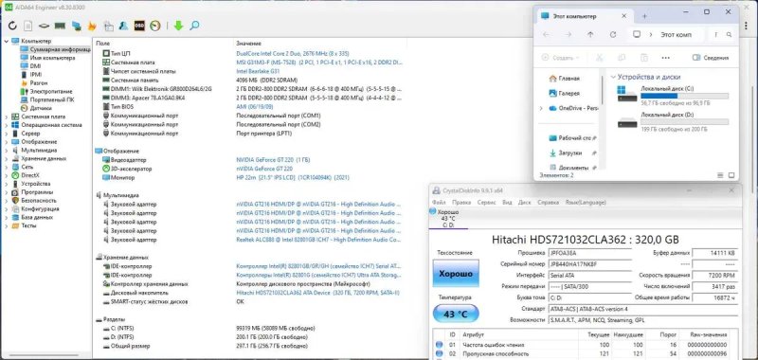Image resolution: width=758 pixels, height=360 pixels.
Task: Expand OneDrive node in Explorer sidebar
Action: coord(541,108)
